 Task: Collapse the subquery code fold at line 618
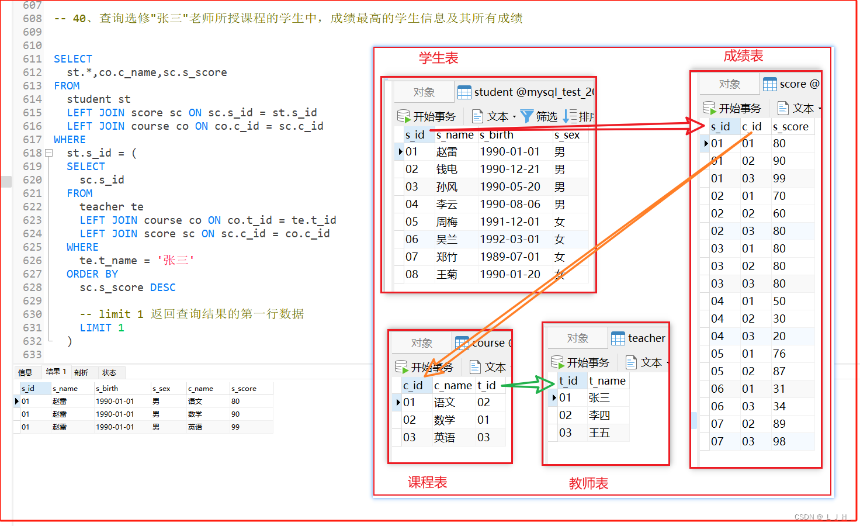(x=49, y=153)
